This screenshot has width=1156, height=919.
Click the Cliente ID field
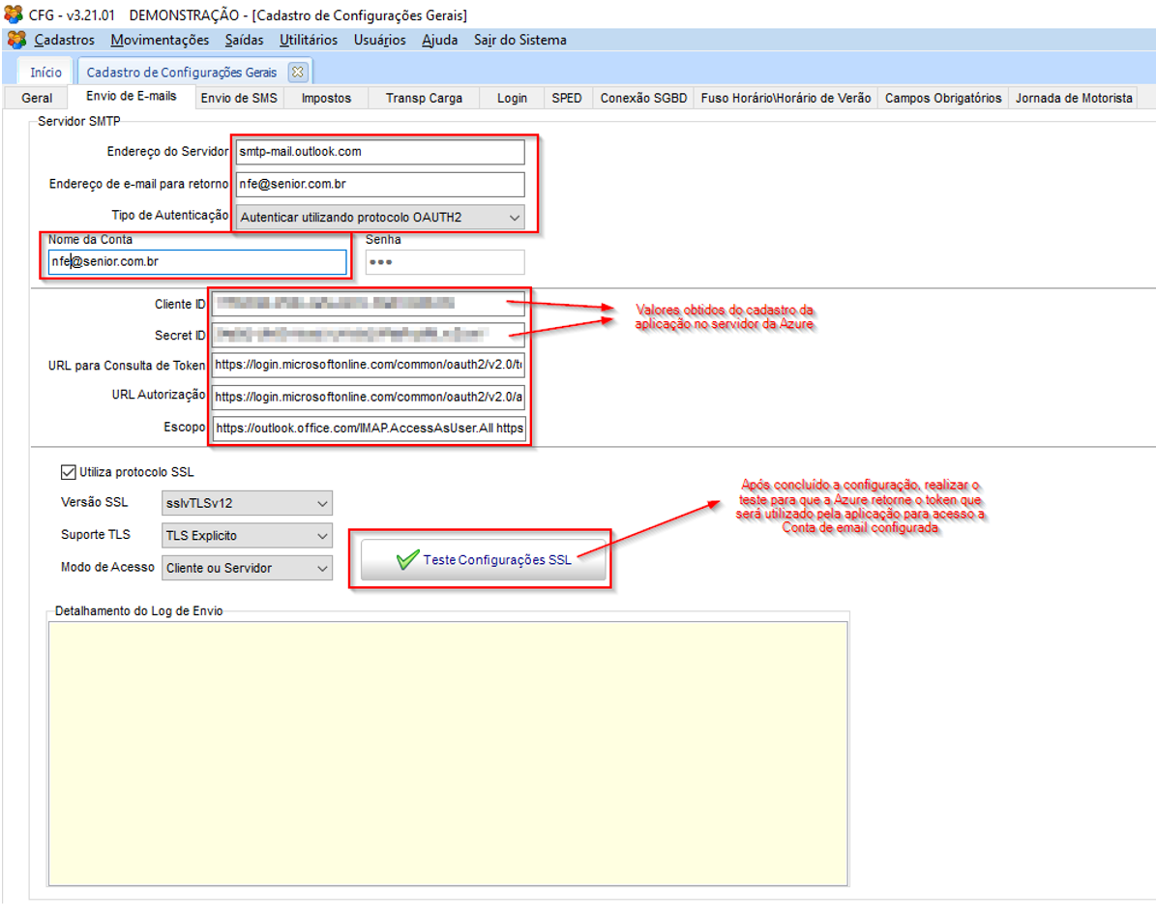pos(369,304)
